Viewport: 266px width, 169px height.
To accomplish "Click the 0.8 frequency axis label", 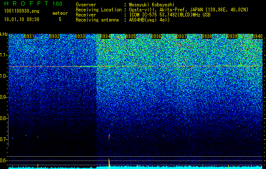I will click(3, 118).
